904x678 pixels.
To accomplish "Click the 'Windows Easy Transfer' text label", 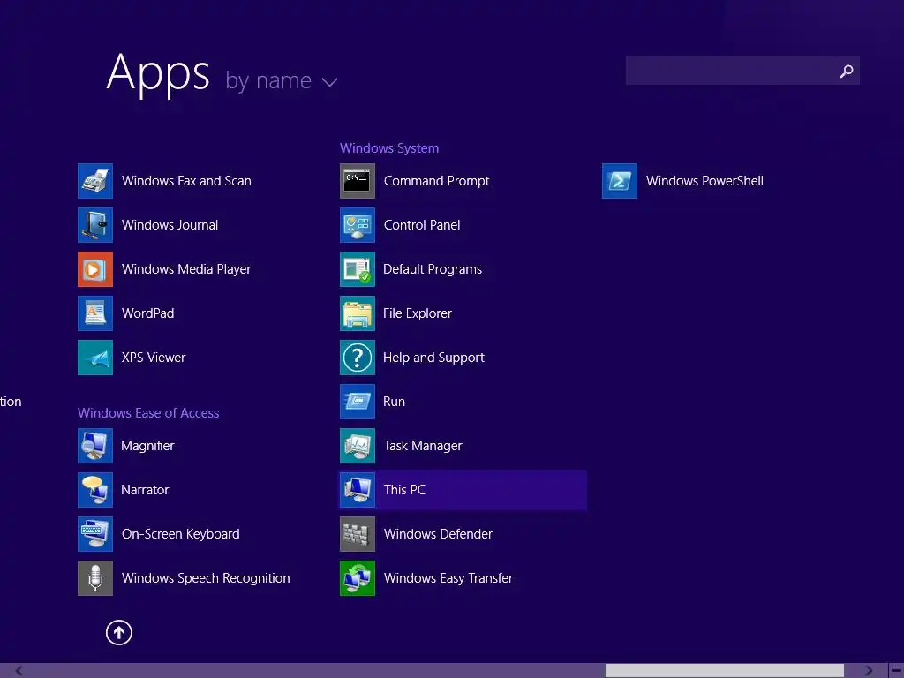I will click(448, 578).
